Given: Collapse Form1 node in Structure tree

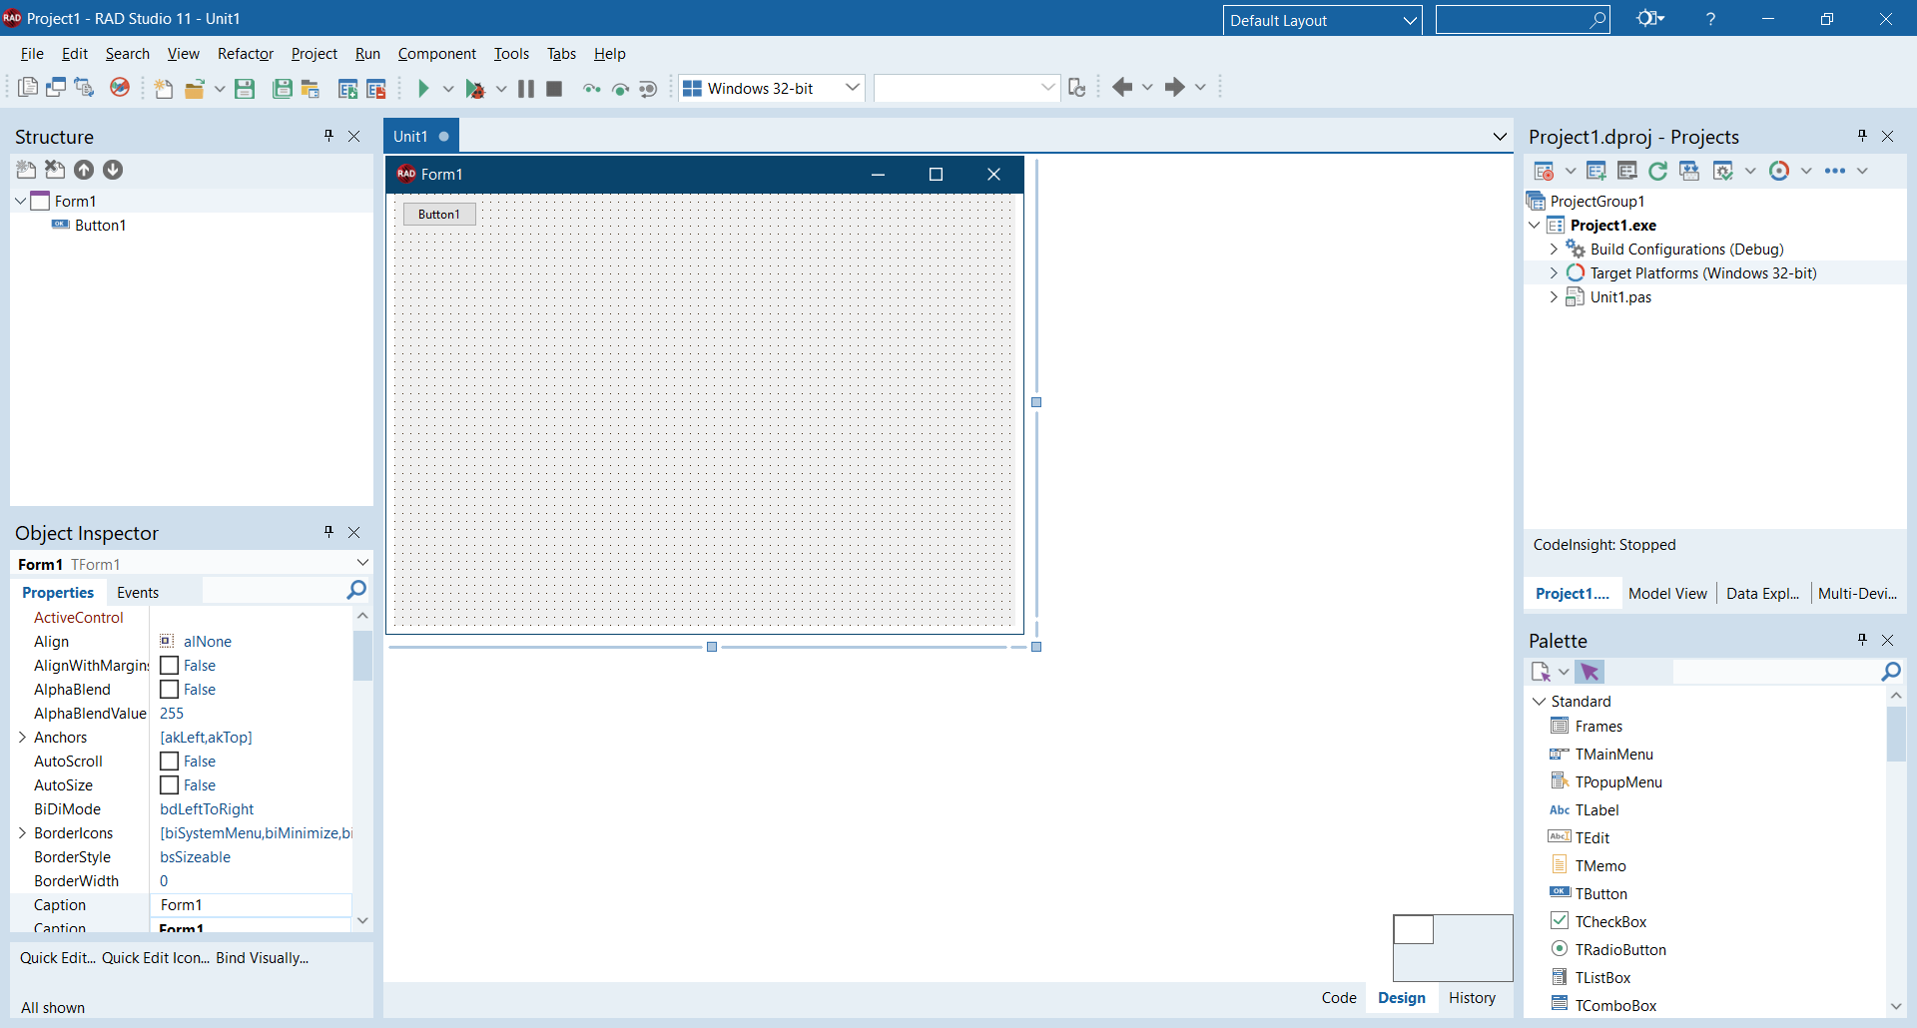Looking at the screenshot, I should pos(20,201).
